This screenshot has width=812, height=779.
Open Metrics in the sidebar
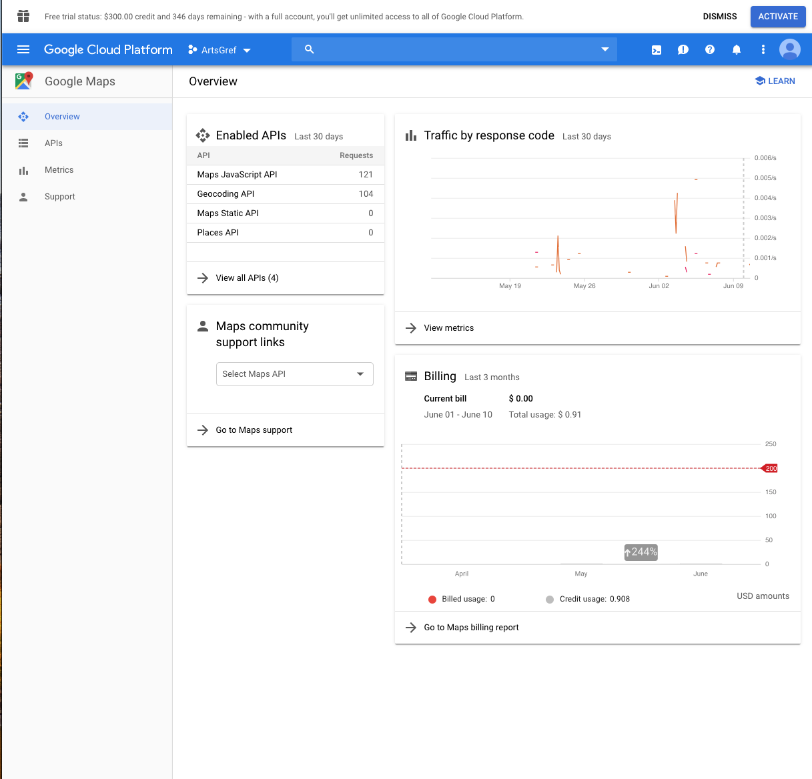(59, 170)
